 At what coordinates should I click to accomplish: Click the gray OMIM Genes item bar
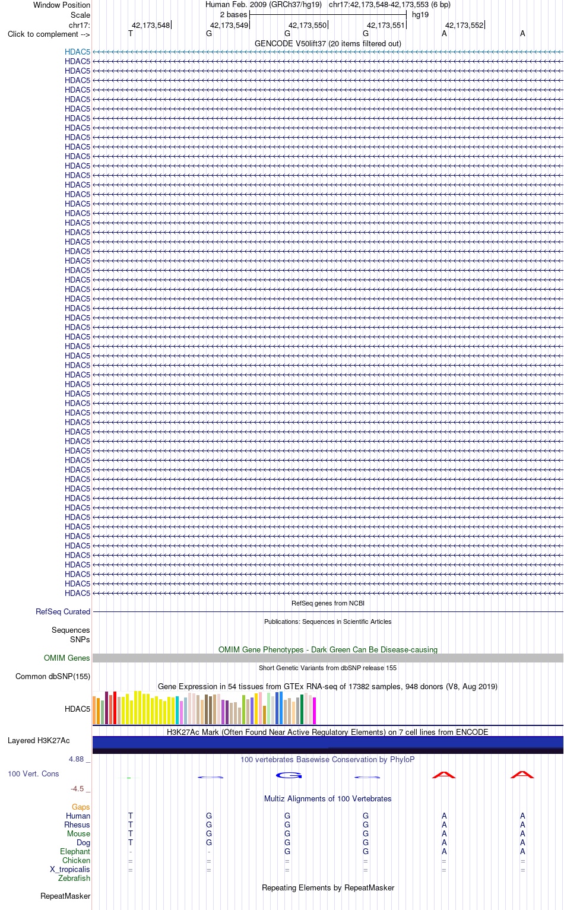point(328,658)
